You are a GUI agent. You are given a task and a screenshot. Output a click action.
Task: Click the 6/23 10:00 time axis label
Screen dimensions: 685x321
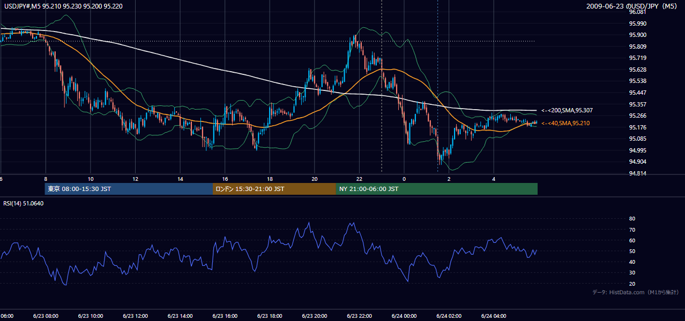[90, 316]
